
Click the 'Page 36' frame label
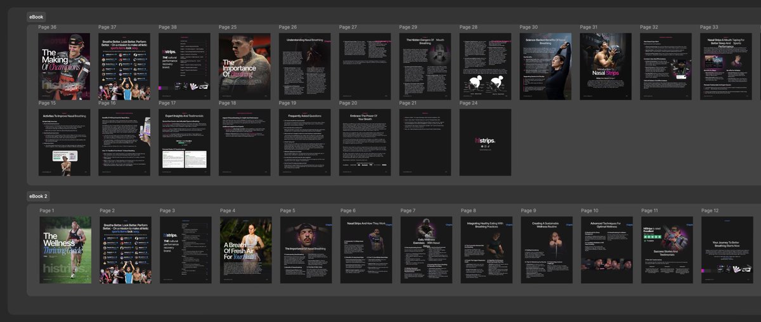click(x=48, y=27)
